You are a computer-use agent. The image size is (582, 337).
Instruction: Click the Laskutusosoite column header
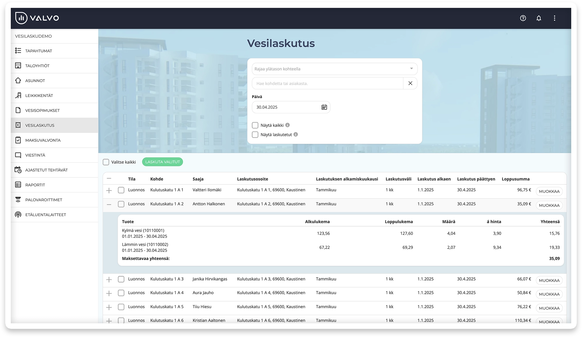pyautogui.click(x=253, y=179)
